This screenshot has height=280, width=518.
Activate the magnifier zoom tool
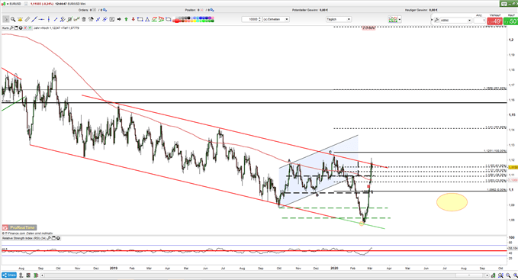click(13, 20)
